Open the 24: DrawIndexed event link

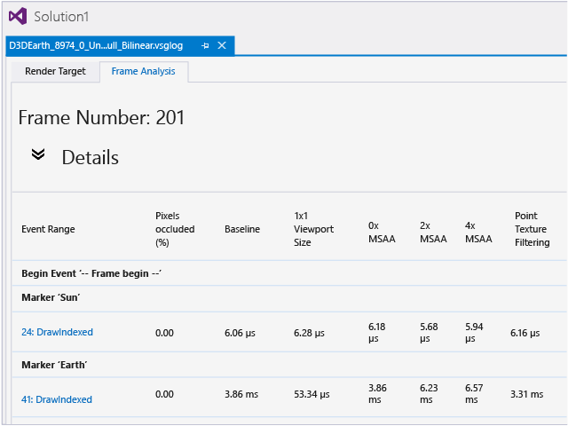pos(57,333)
